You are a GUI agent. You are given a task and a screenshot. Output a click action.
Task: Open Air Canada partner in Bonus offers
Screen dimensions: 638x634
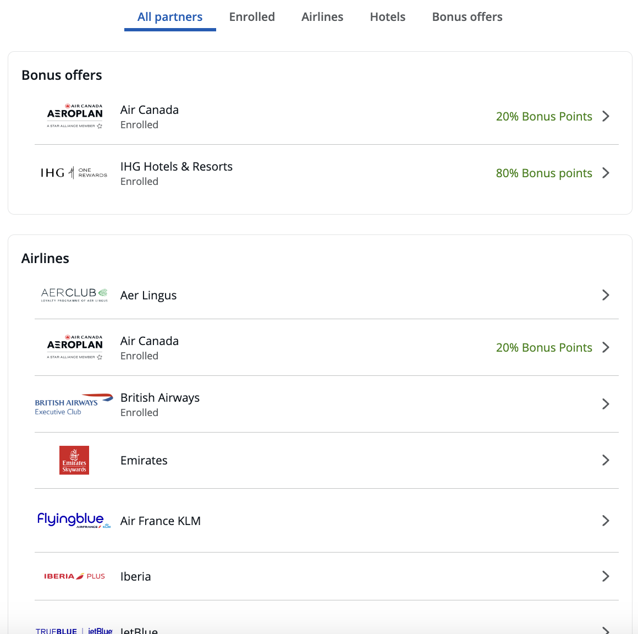(326, 116)
